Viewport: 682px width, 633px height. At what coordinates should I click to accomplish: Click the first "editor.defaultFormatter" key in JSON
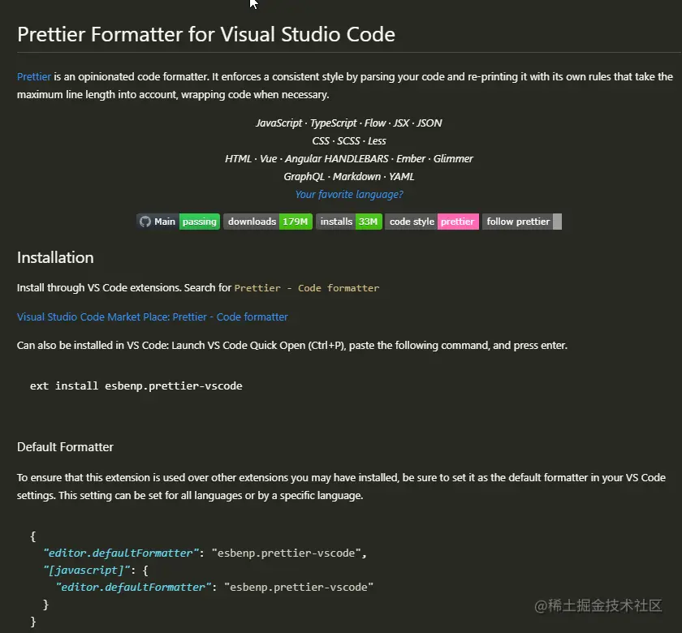(x=121, y=553)
